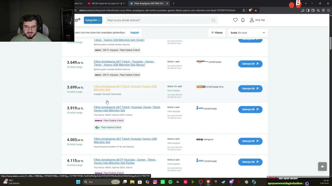Open Brave Shields icon in address bar
Viewport: 332px width, 186px height.
point(250,10)
